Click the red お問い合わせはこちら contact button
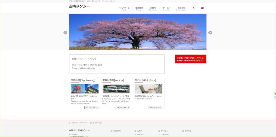 tap(191, 59)
